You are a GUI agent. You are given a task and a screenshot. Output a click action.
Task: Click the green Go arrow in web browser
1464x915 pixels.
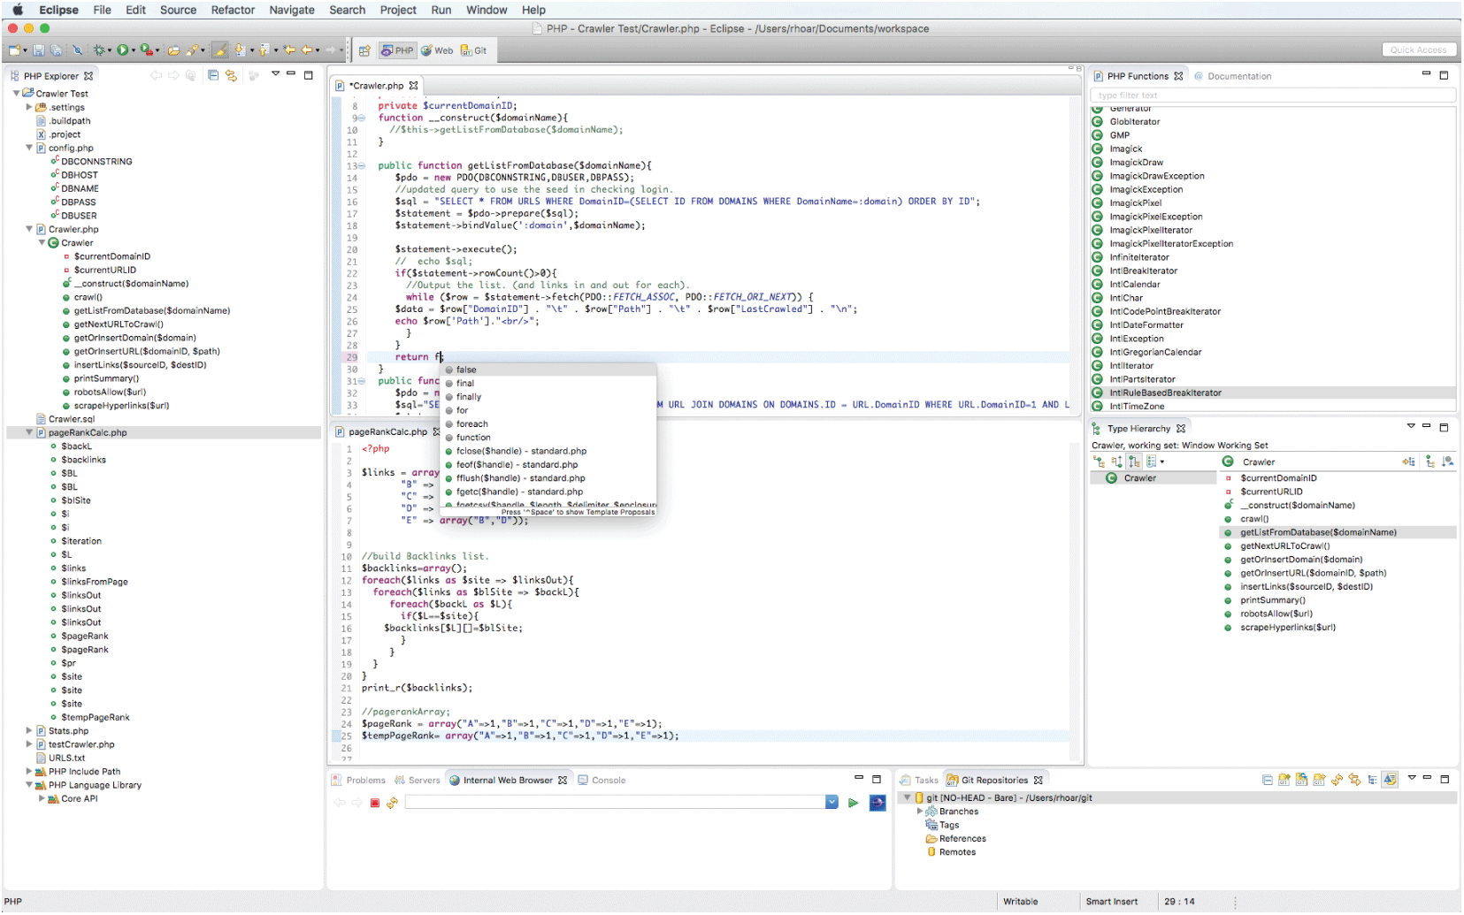click(x=853, y=803)
